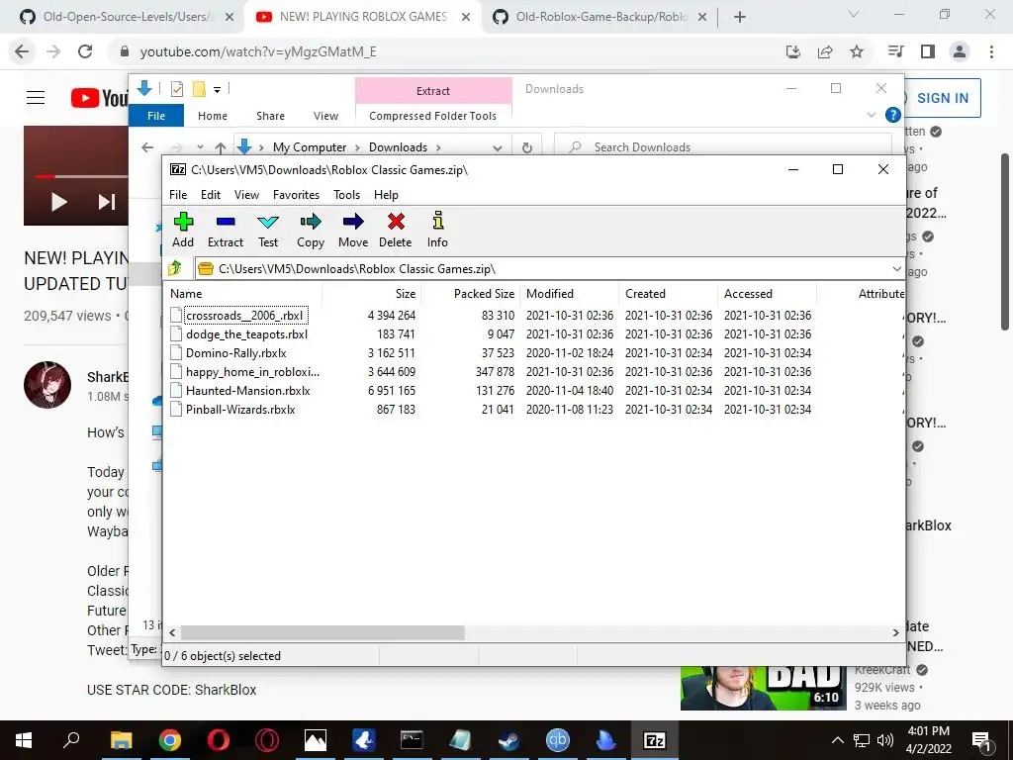
Task: Go up one level in Explorer
Action: [221, 147]
